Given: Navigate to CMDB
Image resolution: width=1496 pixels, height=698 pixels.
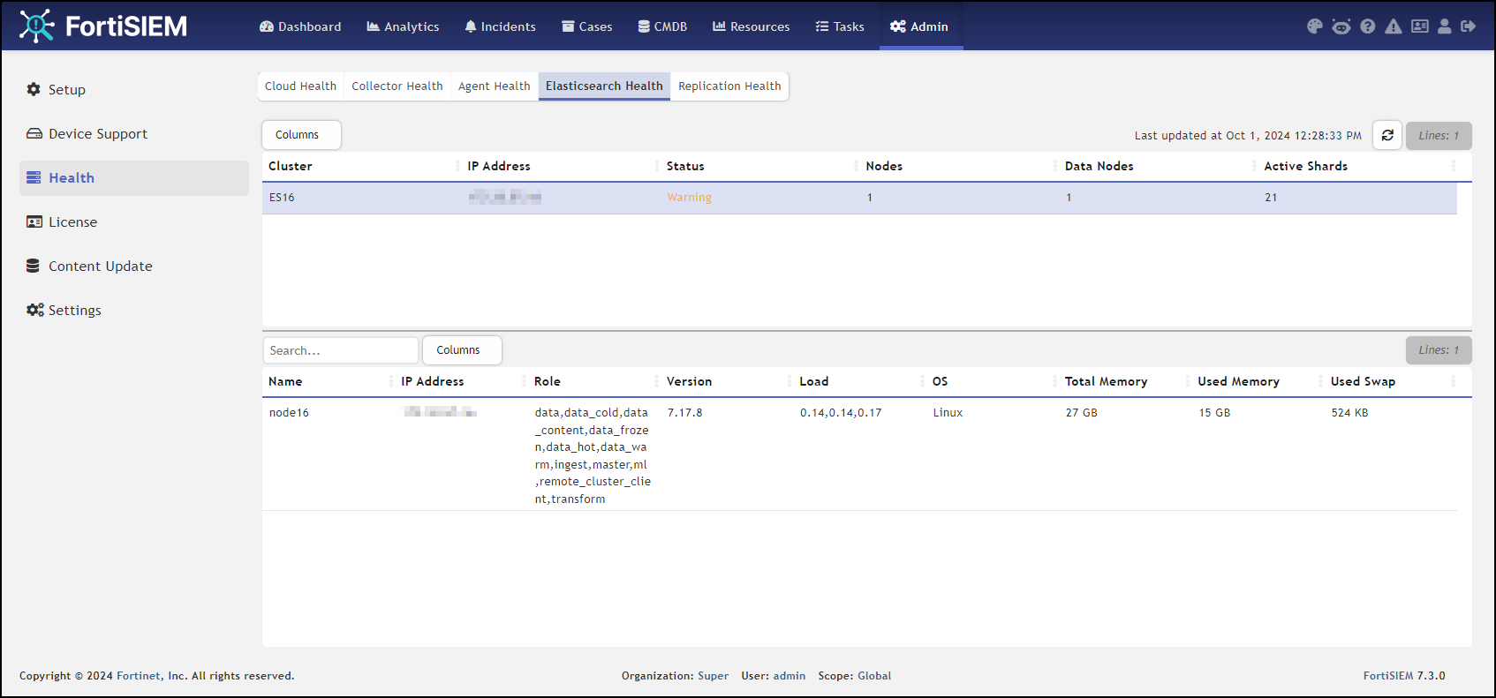Looking at the screenshot, I should (662, 26).
